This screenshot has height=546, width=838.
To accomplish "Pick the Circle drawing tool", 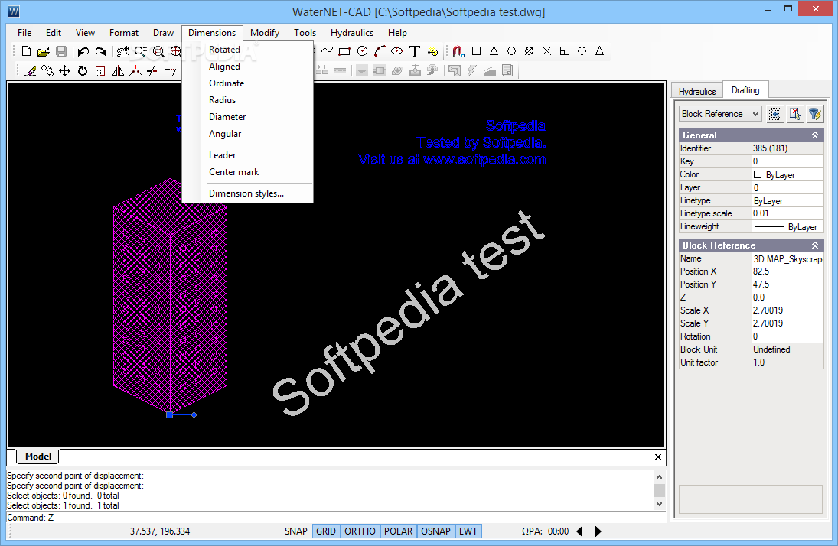I will coord(362,51).
